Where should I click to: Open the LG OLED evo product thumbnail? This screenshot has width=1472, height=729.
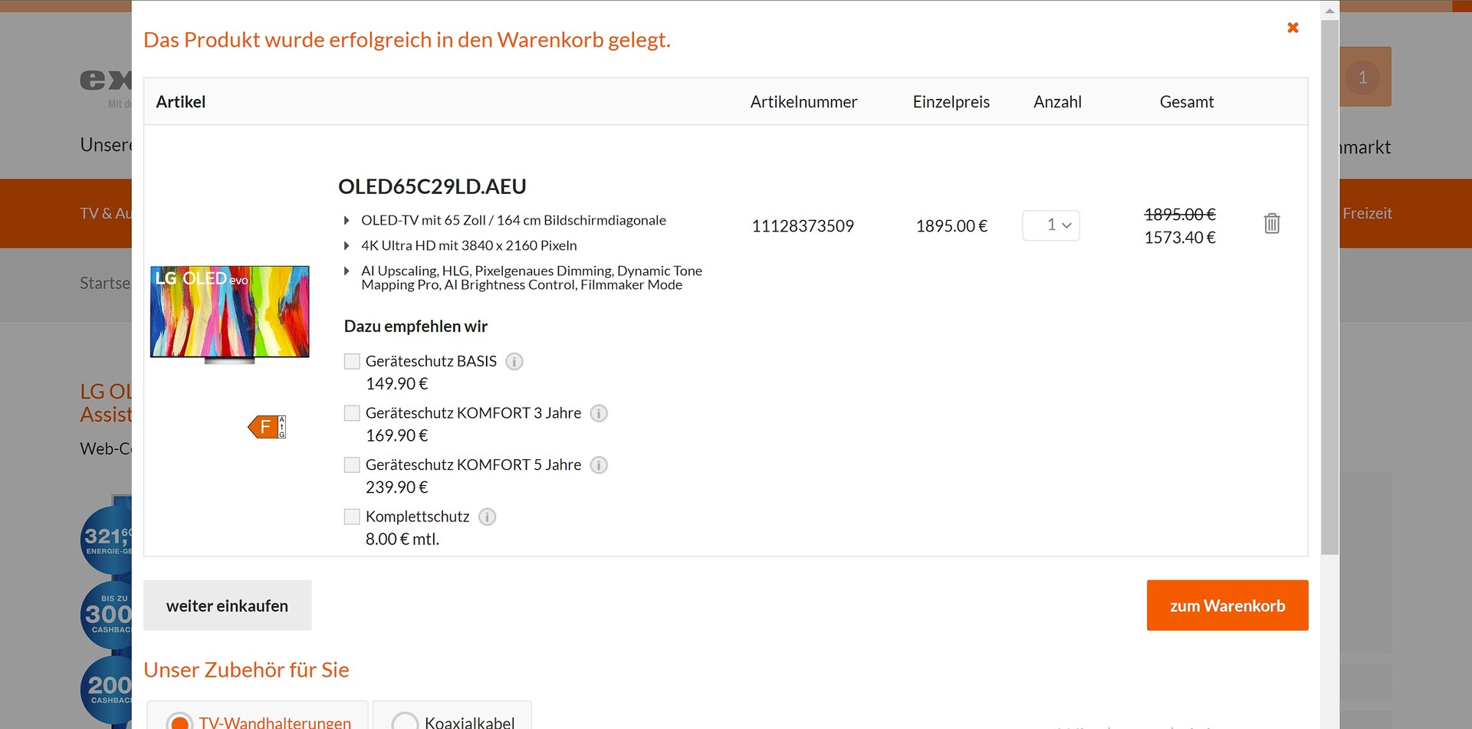click(x=230, y=314)
